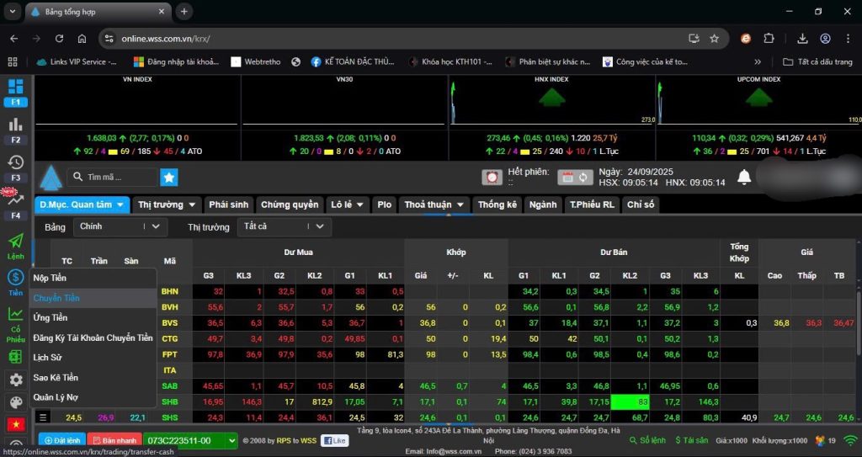The image size is (862, 457).
Task: Select Sao Kê Tiền menu entry
Action: coord(56,377)
